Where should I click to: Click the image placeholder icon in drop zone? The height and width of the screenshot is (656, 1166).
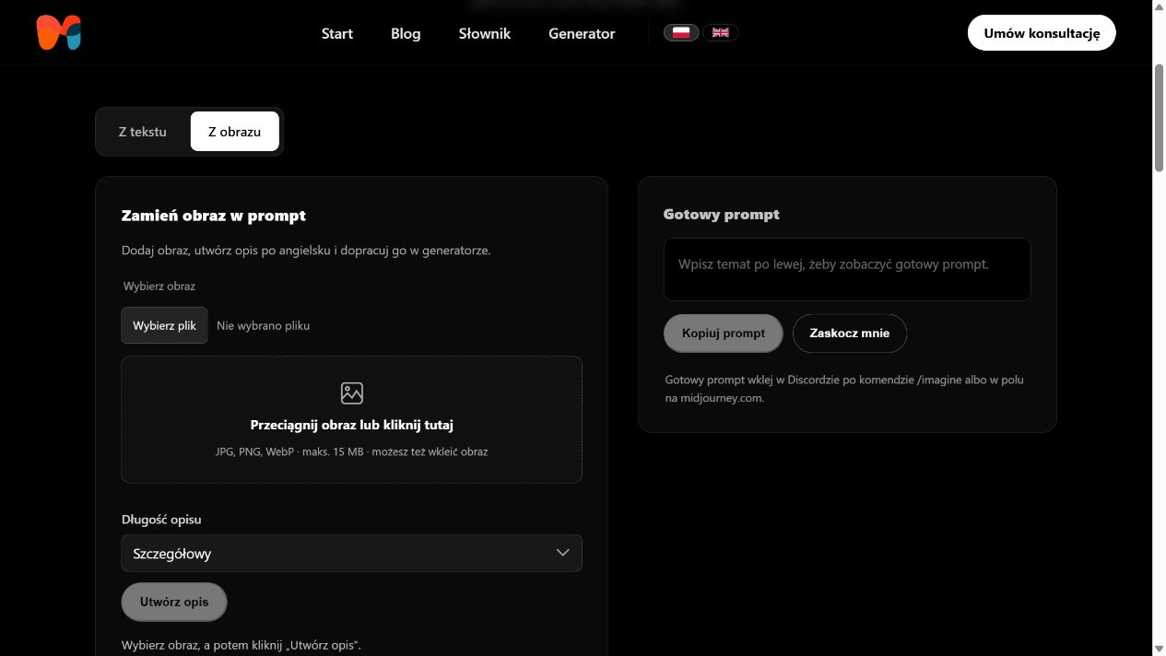(x=352, y=393)
